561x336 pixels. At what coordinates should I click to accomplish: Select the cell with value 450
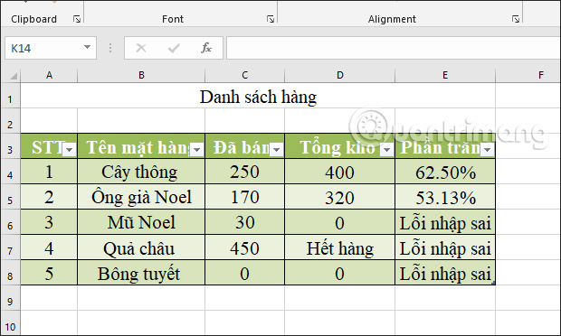coord(244,247)
